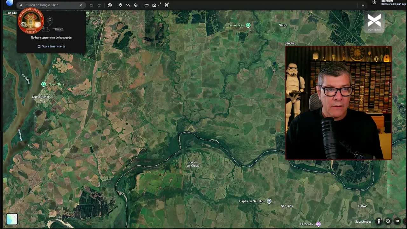
Task: Open settings gear icon
Action: click(375, 2)
